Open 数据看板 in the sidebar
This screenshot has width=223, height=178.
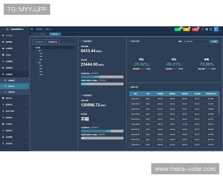(x=10, y=42)
